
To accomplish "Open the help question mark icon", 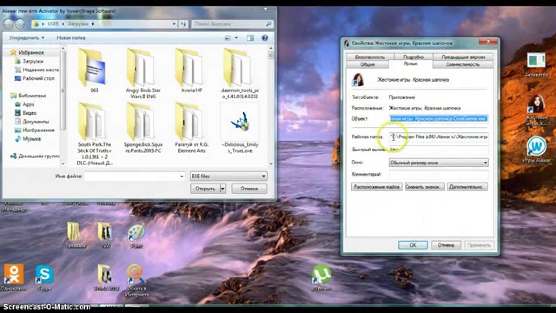I will tap(265, 38).
